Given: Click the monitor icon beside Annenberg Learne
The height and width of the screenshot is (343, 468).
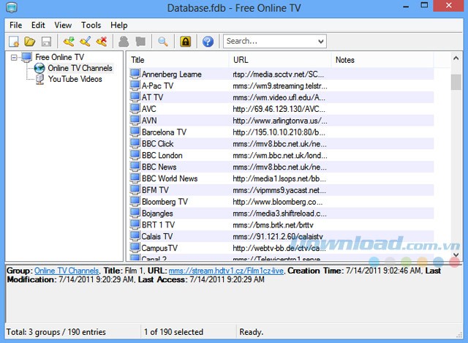Looking at the screenshot, I should pos(135,73).
